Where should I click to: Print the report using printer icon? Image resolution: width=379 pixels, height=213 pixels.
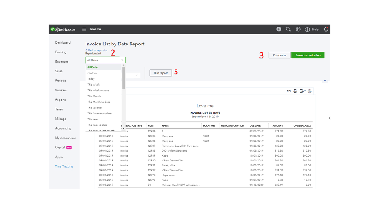295,91
